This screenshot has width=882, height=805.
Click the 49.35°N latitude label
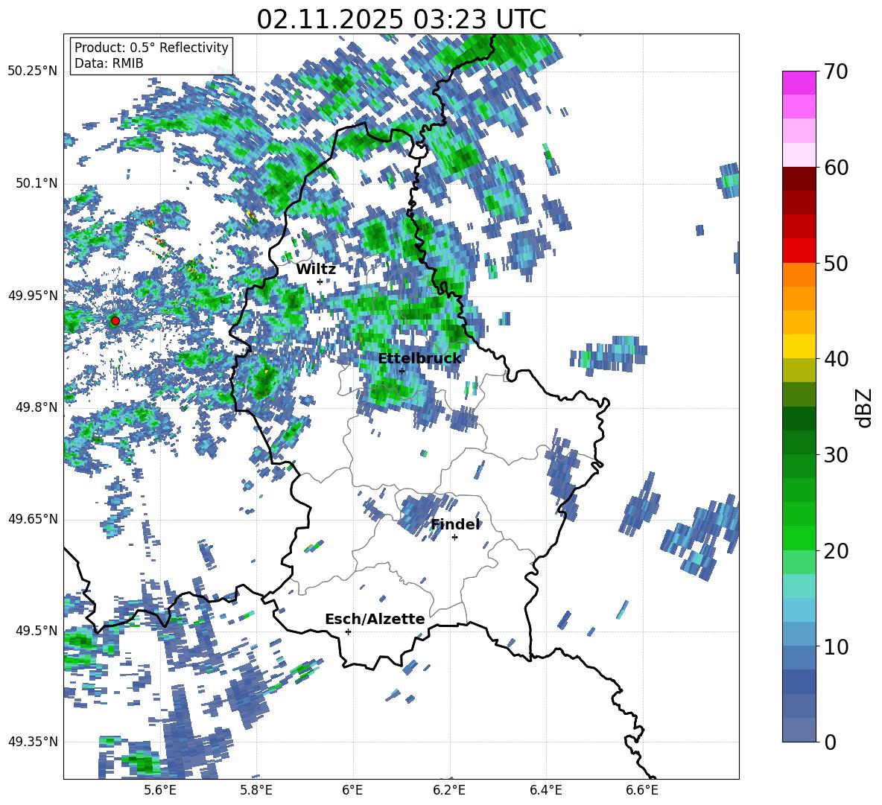33,742
